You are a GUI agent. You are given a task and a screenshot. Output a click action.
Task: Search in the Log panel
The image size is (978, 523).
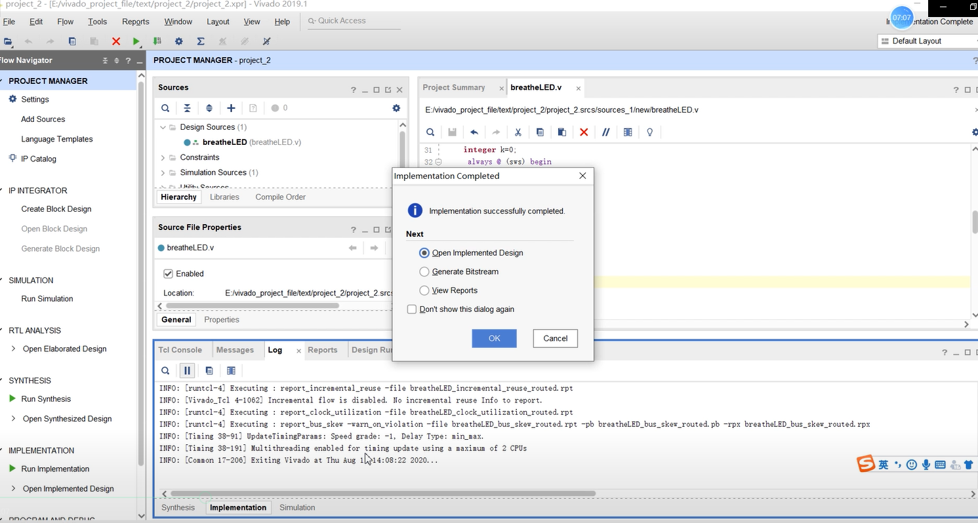(165, 371)
